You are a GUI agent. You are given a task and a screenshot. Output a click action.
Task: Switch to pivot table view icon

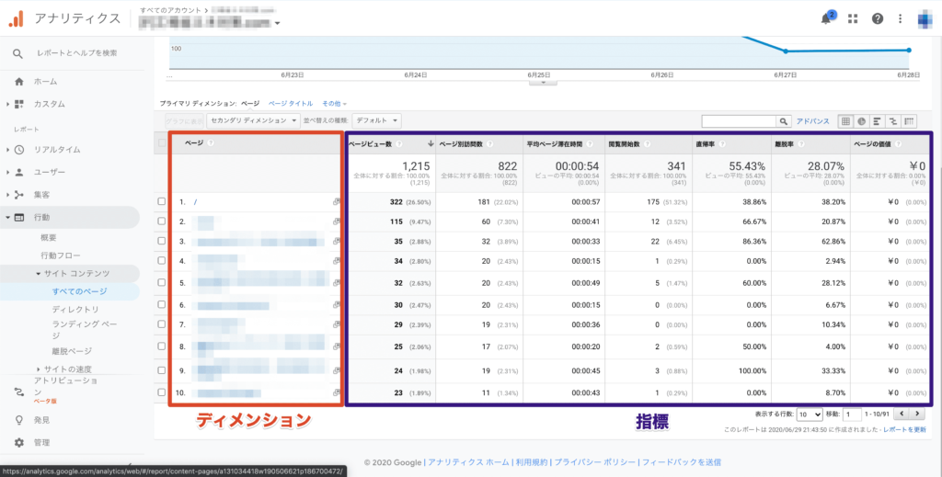pos(909,120)
